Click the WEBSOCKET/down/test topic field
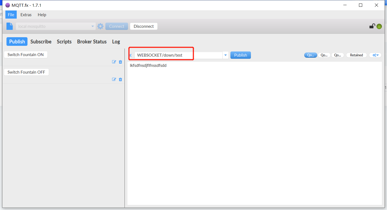 (x=179, y=55)
